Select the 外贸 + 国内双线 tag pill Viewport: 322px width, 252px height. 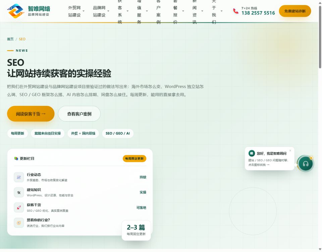pos(83,133)
